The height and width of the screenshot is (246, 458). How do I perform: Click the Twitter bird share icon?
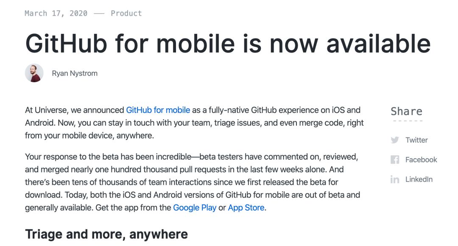(395, 140)
